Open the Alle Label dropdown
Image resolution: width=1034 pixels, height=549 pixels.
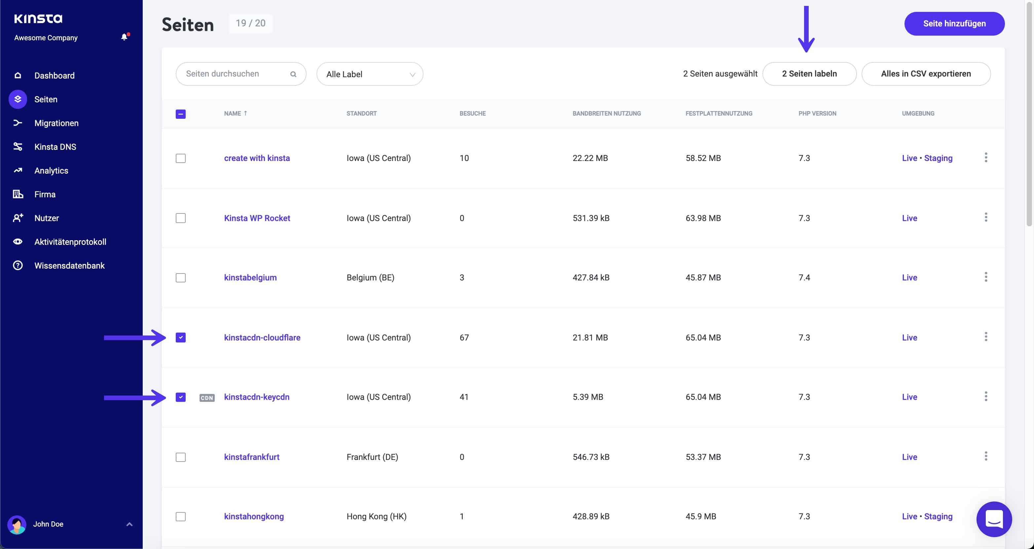pyautogui.click(x=370, y=74)
